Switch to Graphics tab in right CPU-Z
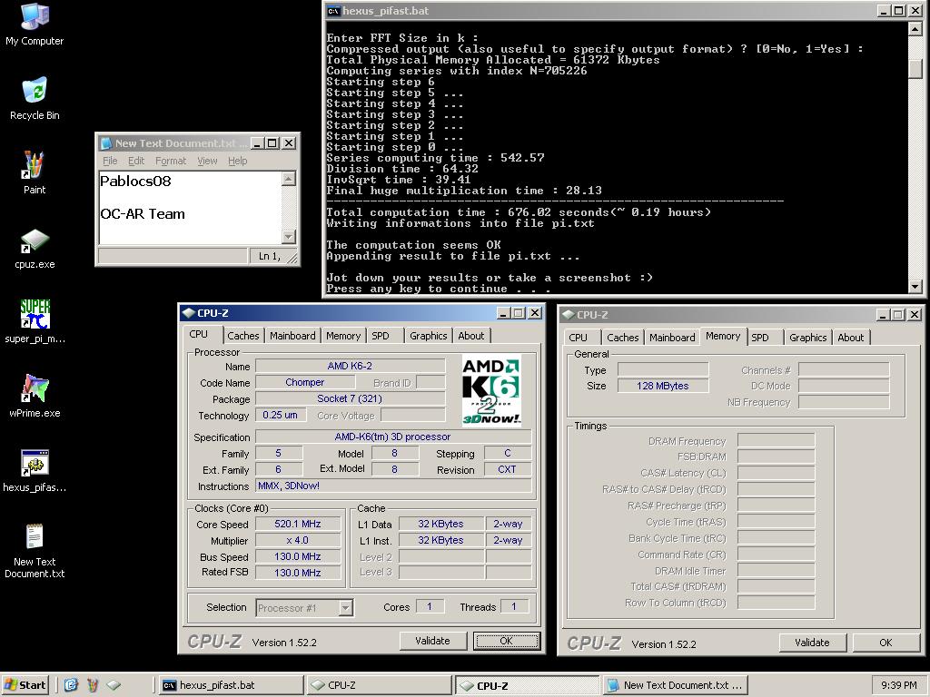 807,338
